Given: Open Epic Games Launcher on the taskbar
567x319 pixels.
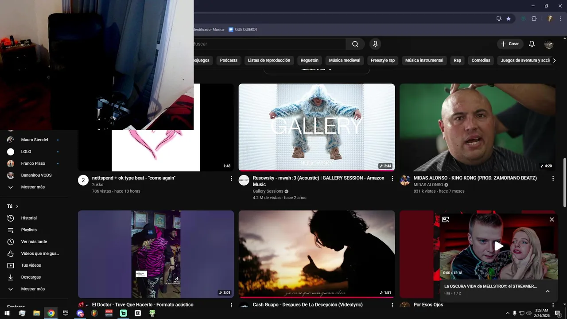Looking at the screenshot, I should click(x=66, y=313).
